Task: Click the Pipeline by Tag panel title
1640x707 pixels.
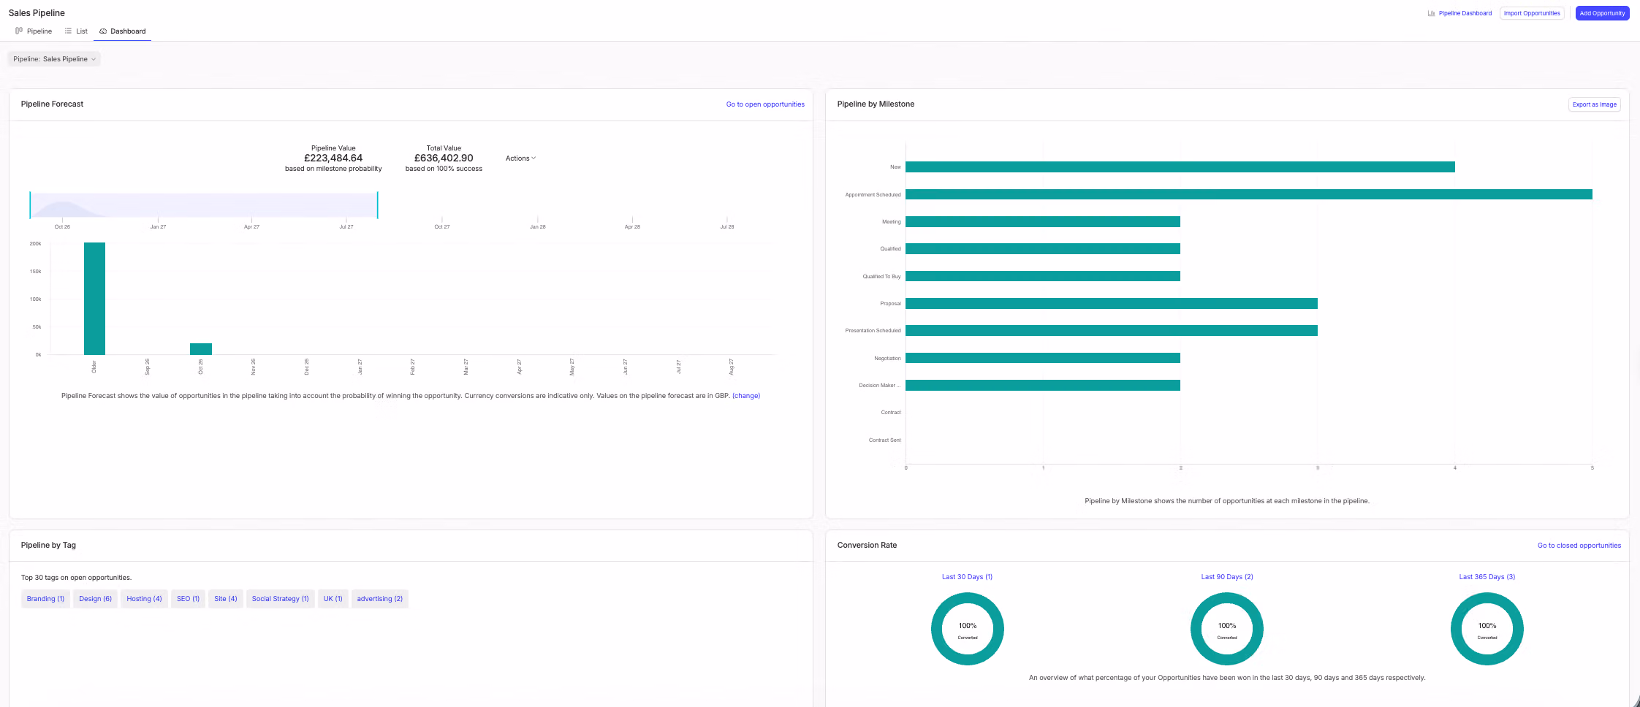Action: pyautogui.click(x=48, y=546)
